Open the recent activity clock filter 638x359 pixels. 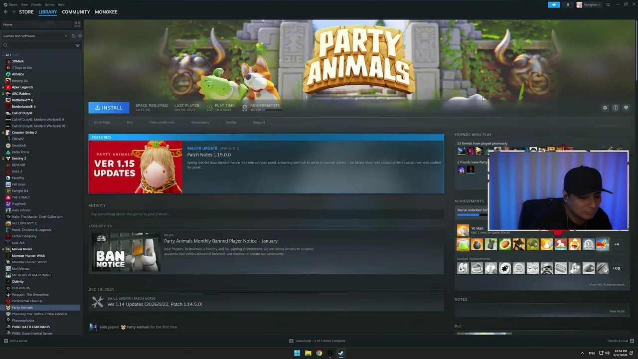click(73, 36)
